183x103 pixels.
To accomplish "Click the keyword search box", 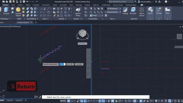I will [x=121, y=2].
